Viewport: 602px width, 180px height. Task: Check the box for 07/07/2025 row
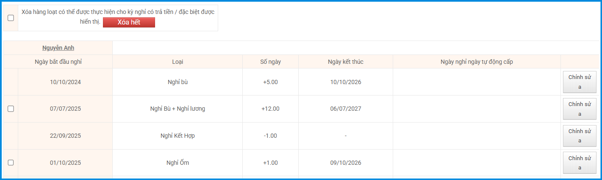coord(11,109)
